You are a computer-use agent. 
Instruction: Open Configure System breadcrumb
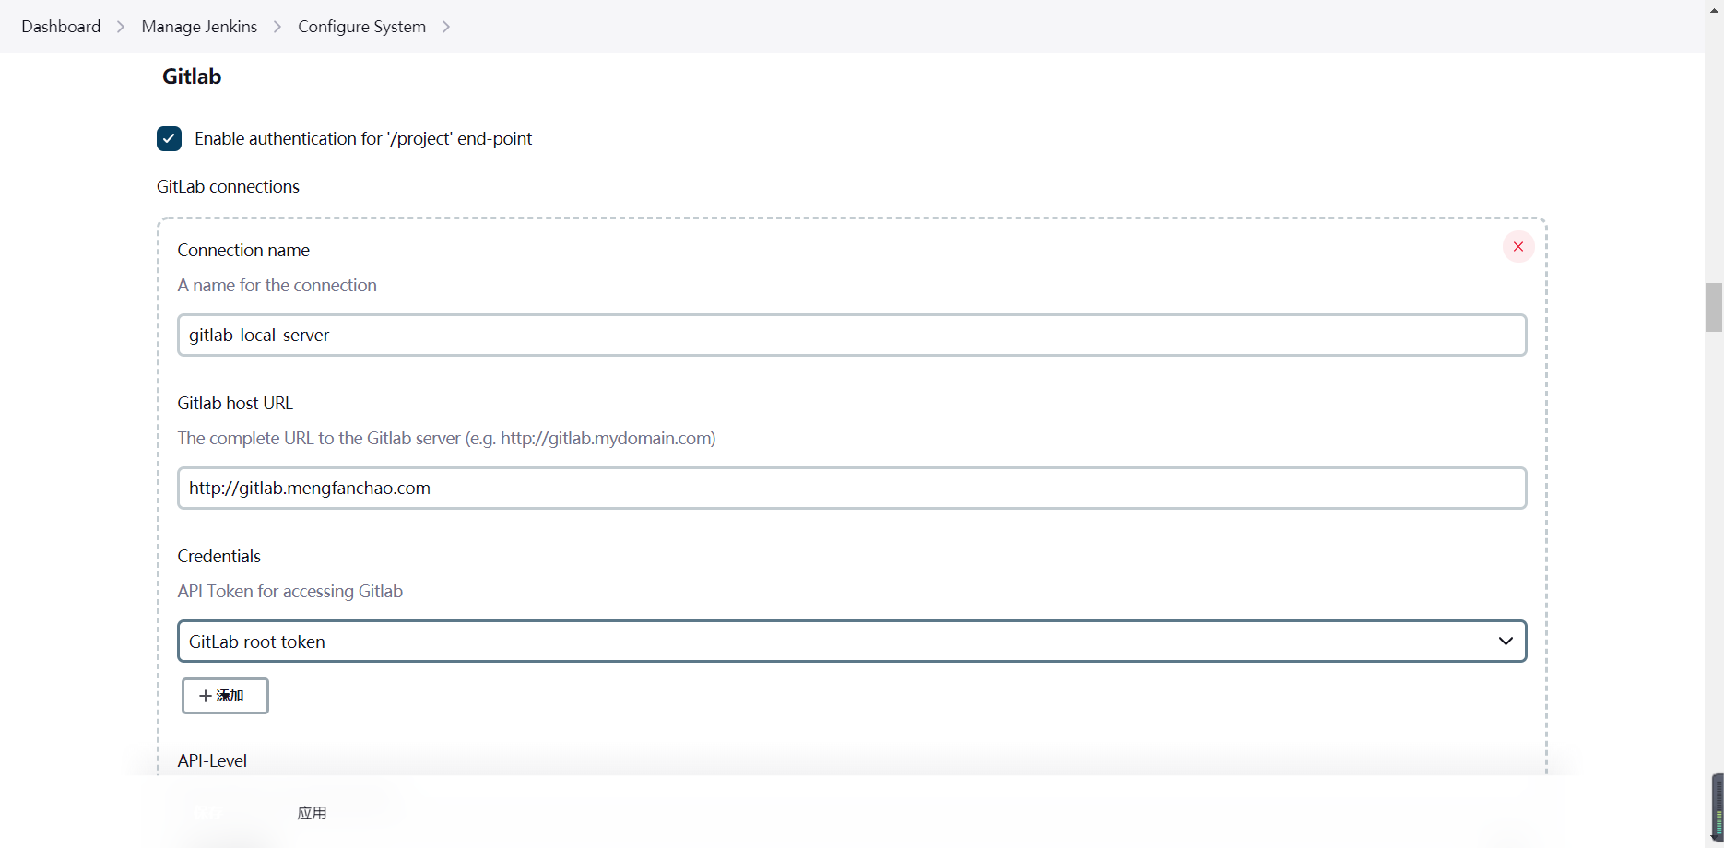pos(361,27)
